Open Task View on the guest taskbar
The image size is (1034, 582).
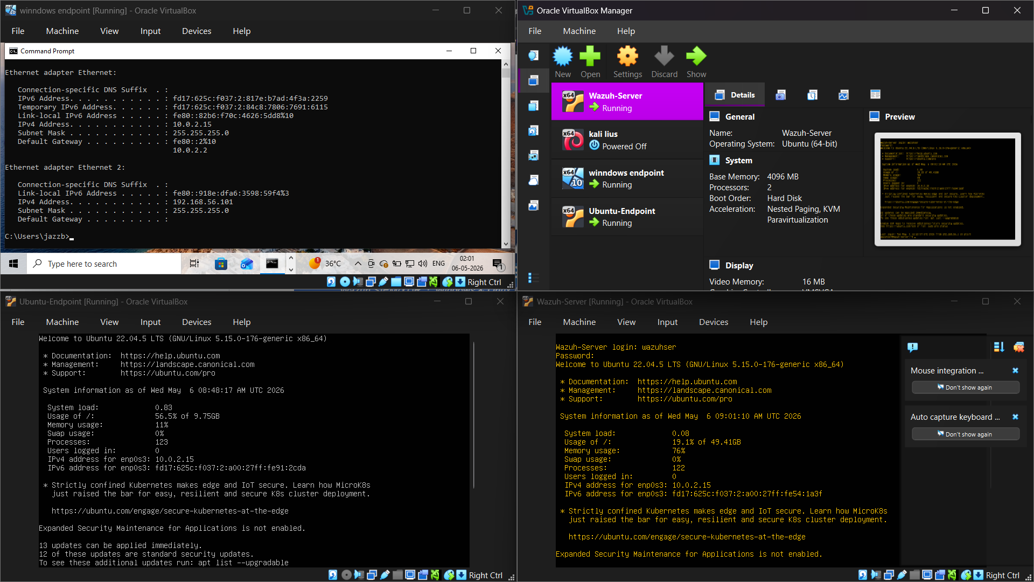click(x=194, y=264)
